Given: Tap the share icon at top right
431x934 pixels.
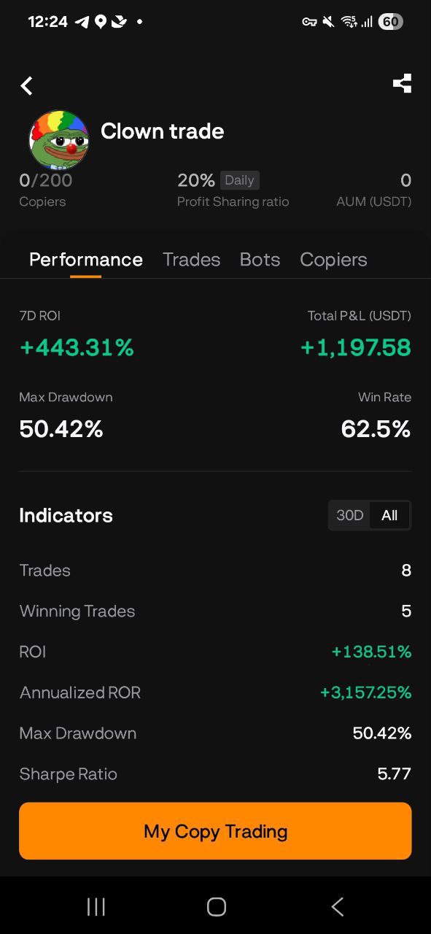Looking at the screenshot, I should [x=402, y=84].
